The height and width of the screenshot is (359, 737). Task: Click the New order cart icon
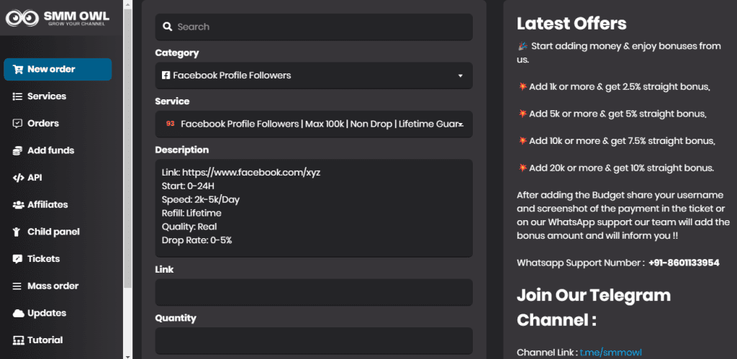click(x=18, y=70)
